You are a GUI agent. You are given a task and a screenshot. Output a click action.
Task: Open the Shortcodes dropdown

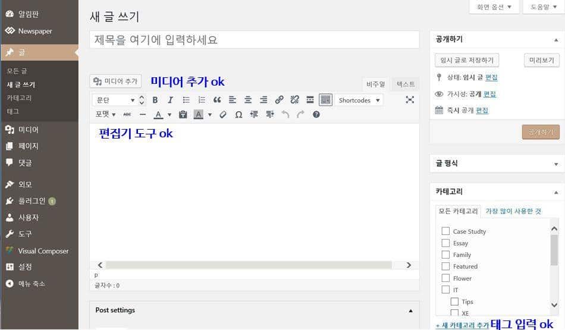point(359,100)
